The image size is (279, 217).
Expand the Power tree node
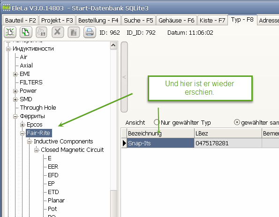point(15,91)
